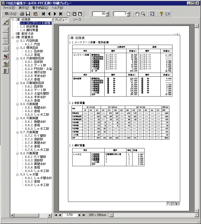Open the ファイル(F) menu
201x224 pixels.
pyautogui.click(x=9, y=8)
